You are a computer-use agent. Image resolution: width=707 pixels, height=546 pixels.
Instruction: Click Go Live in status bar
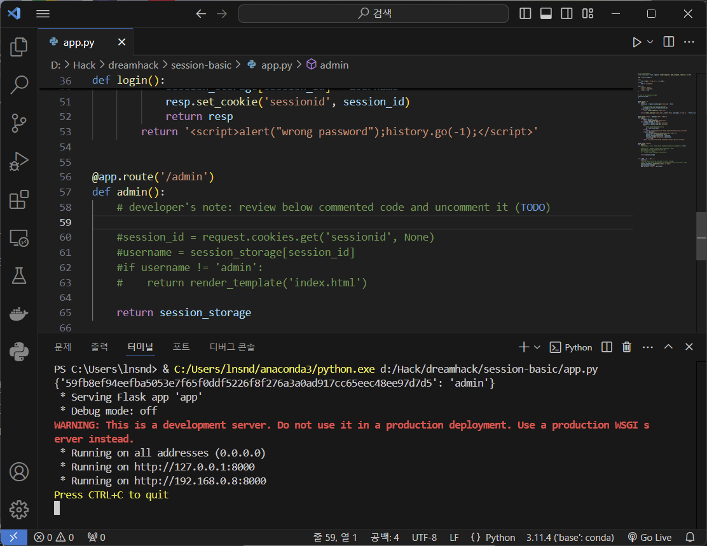click(x=650, y=537)
